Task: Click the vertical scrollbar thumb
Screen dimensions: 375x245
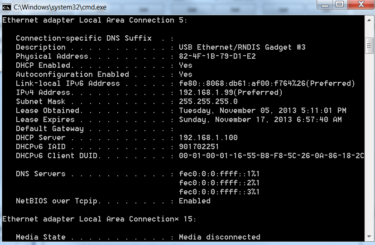Action: (x=369, y=45)
